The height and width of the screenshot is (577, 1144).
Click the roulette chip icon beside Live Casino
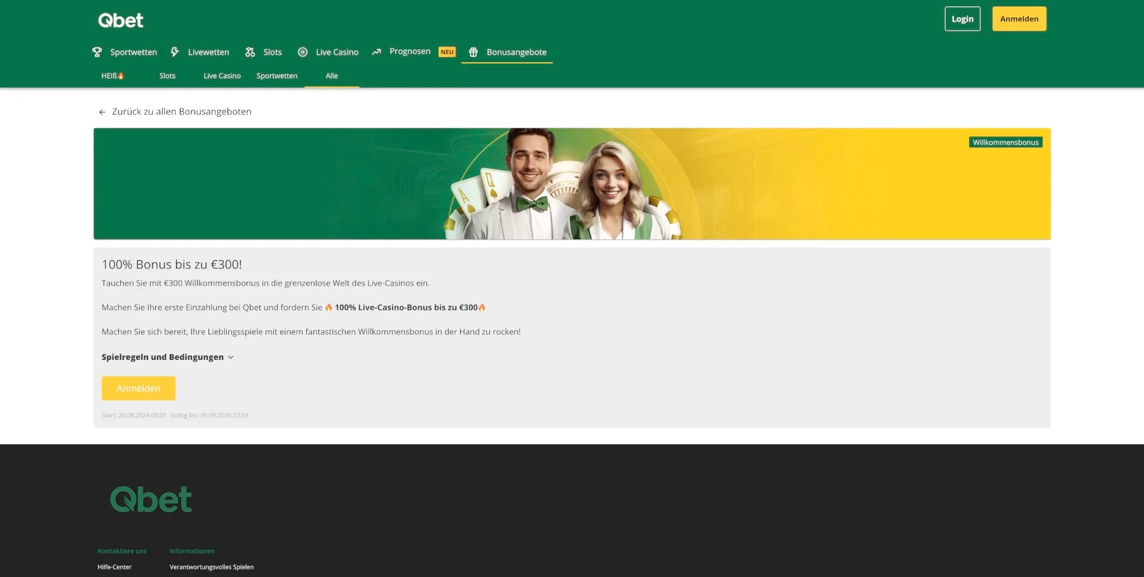(303, 52)
